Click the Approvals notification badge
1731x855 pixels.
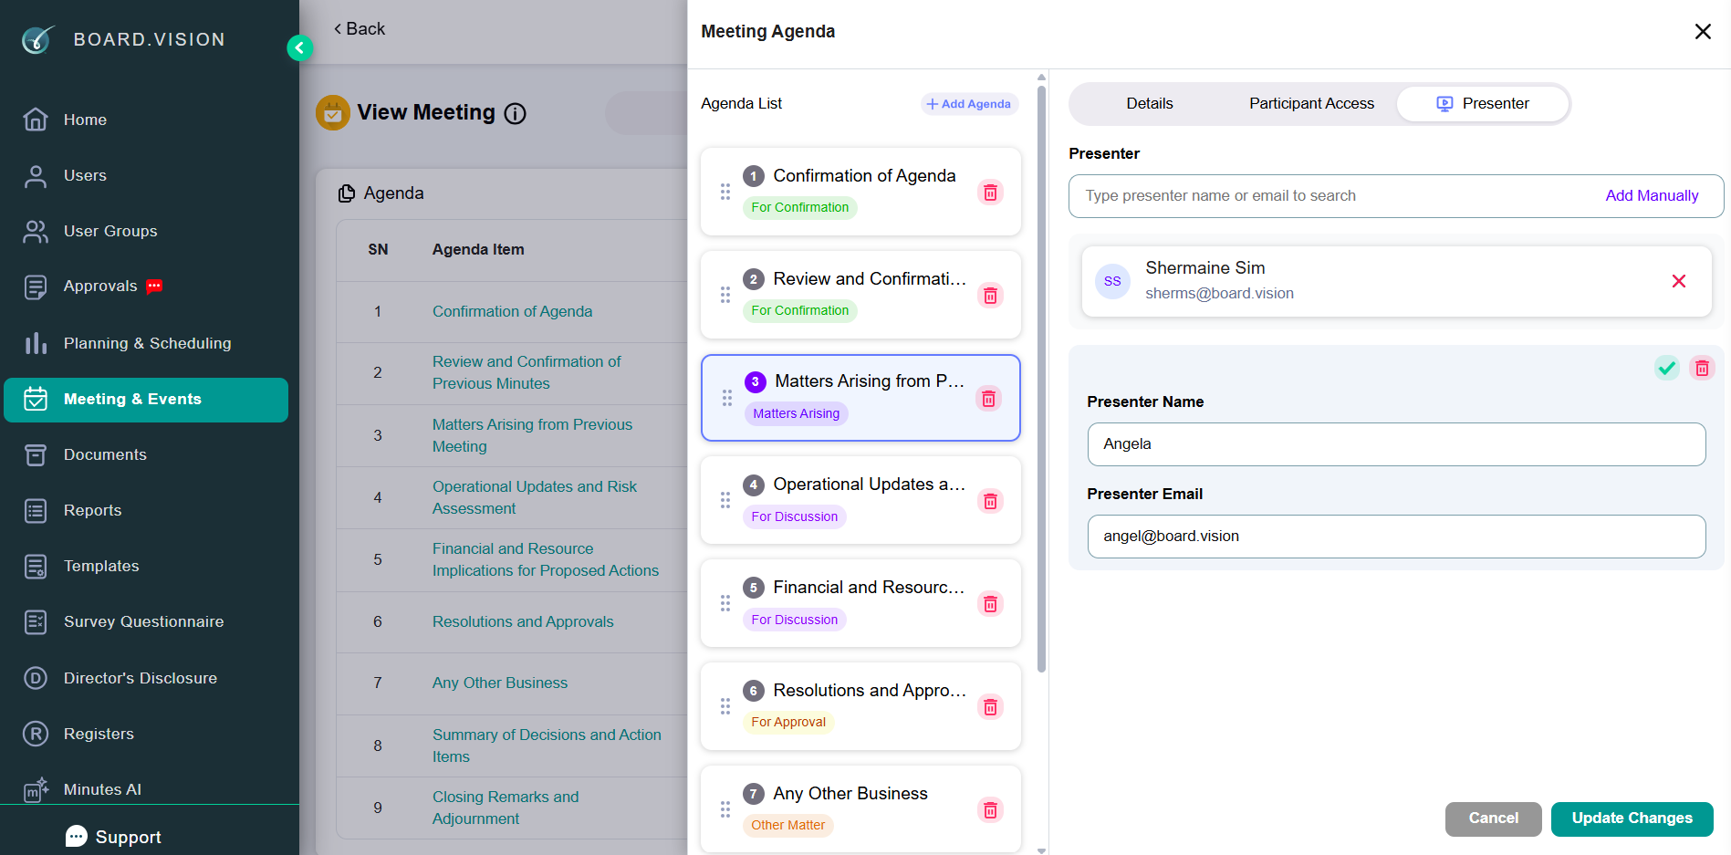(154, 287)
